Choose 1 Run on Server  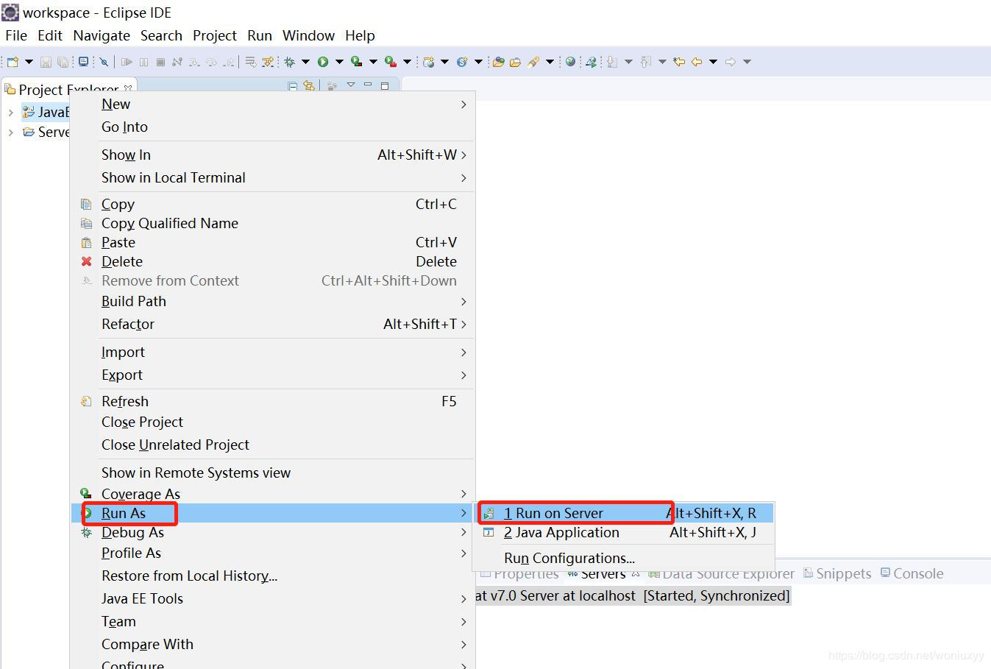pyautogui.click(x=624, y=513)
